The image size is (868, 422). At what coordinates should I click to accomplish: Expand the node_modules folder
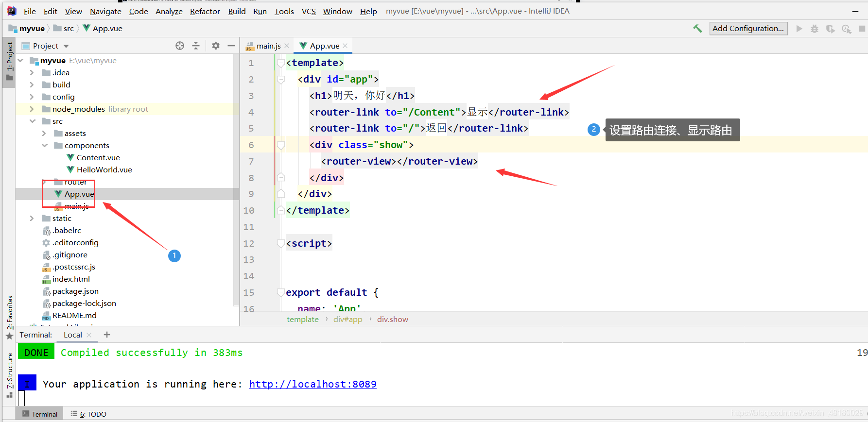(32, 109)
